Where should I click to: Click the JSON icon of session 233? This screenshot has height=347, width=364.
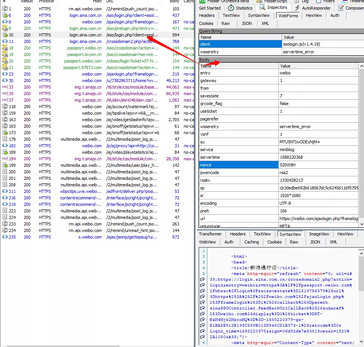(x=5, y=224)
